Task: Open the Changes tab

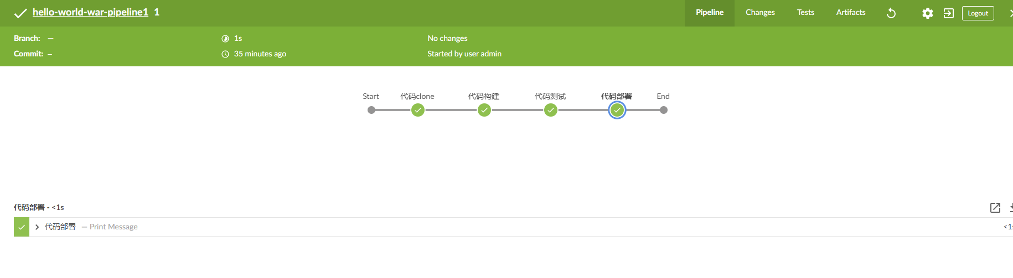Action: [760, 13]
